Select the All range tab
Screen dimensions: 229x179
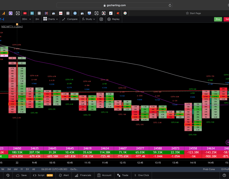pos(34,169)
